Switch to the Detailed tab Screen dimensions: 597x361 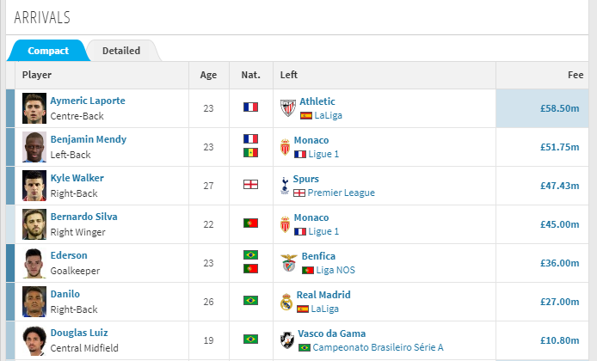[x=121, y=51]
